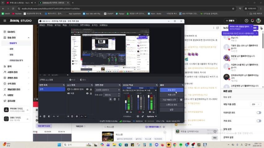Open the Tools menu in OBS
This screenshot has width=264, height=148.
(94, 25)
